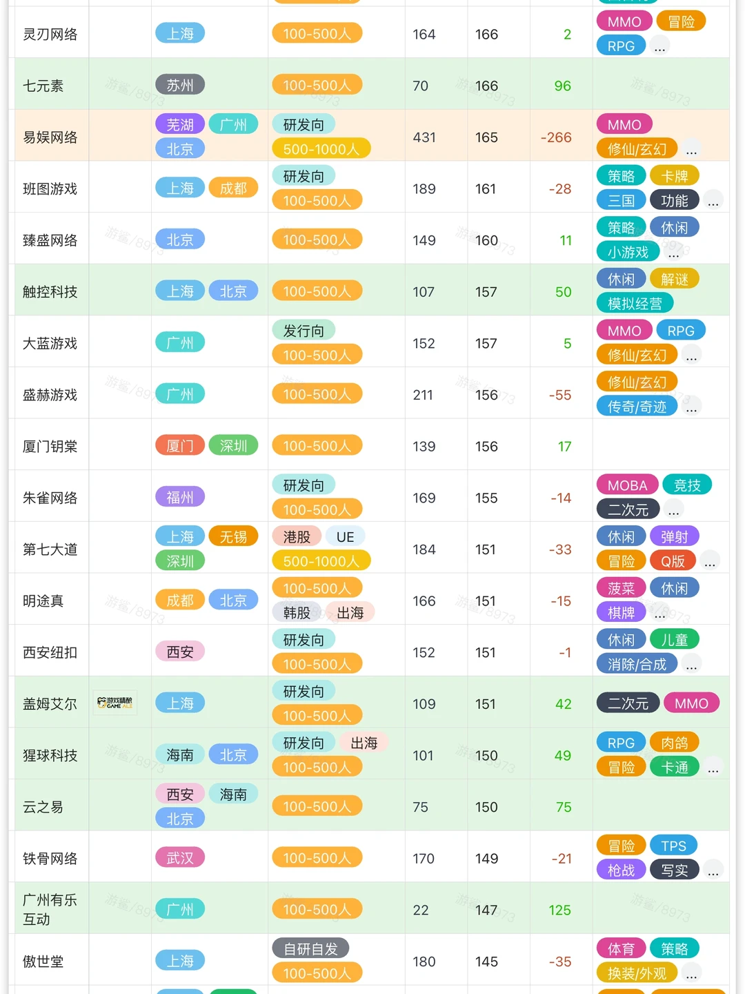Image resolution: width=745 pixels, height=994 pixels.
Task: Select the 菠菜 tag
Action: tap(621, 588)
